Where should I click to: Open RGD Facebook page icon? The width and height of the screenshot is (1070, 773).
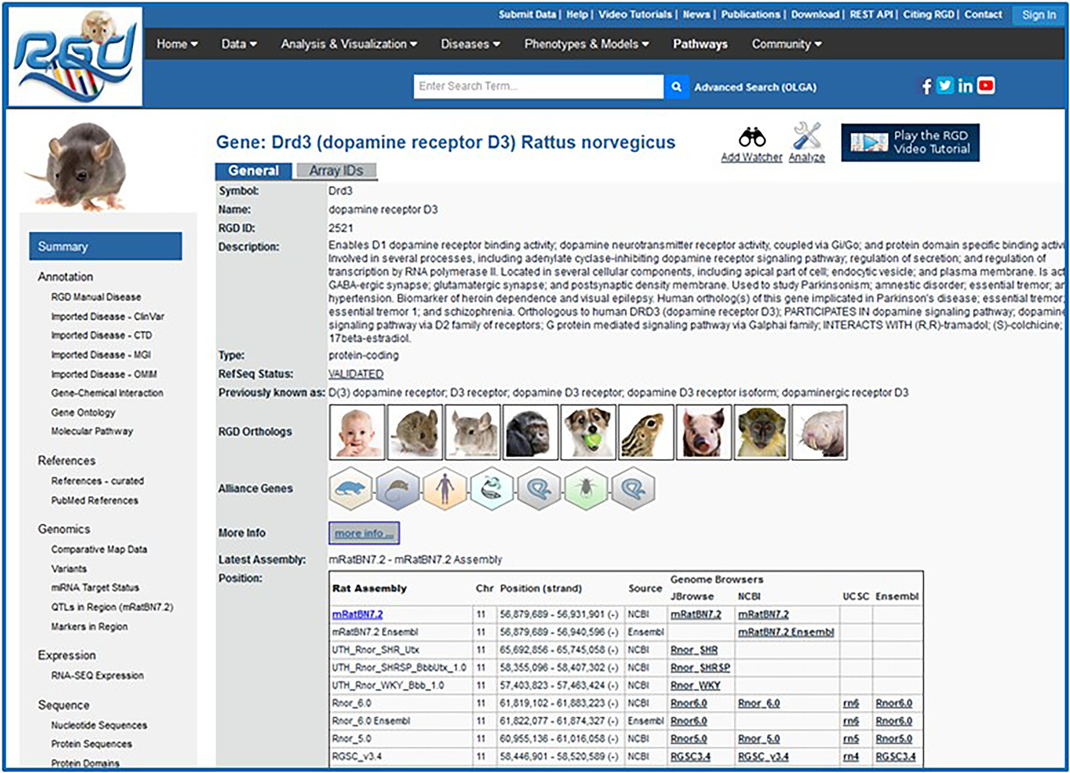(926, 86)
